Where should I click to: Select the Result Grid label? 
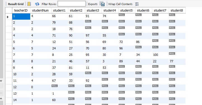pos(16,4)
